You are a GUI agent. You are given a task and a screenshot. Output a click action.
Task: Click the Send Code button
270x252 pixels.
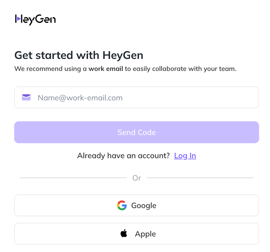(136, 132)
